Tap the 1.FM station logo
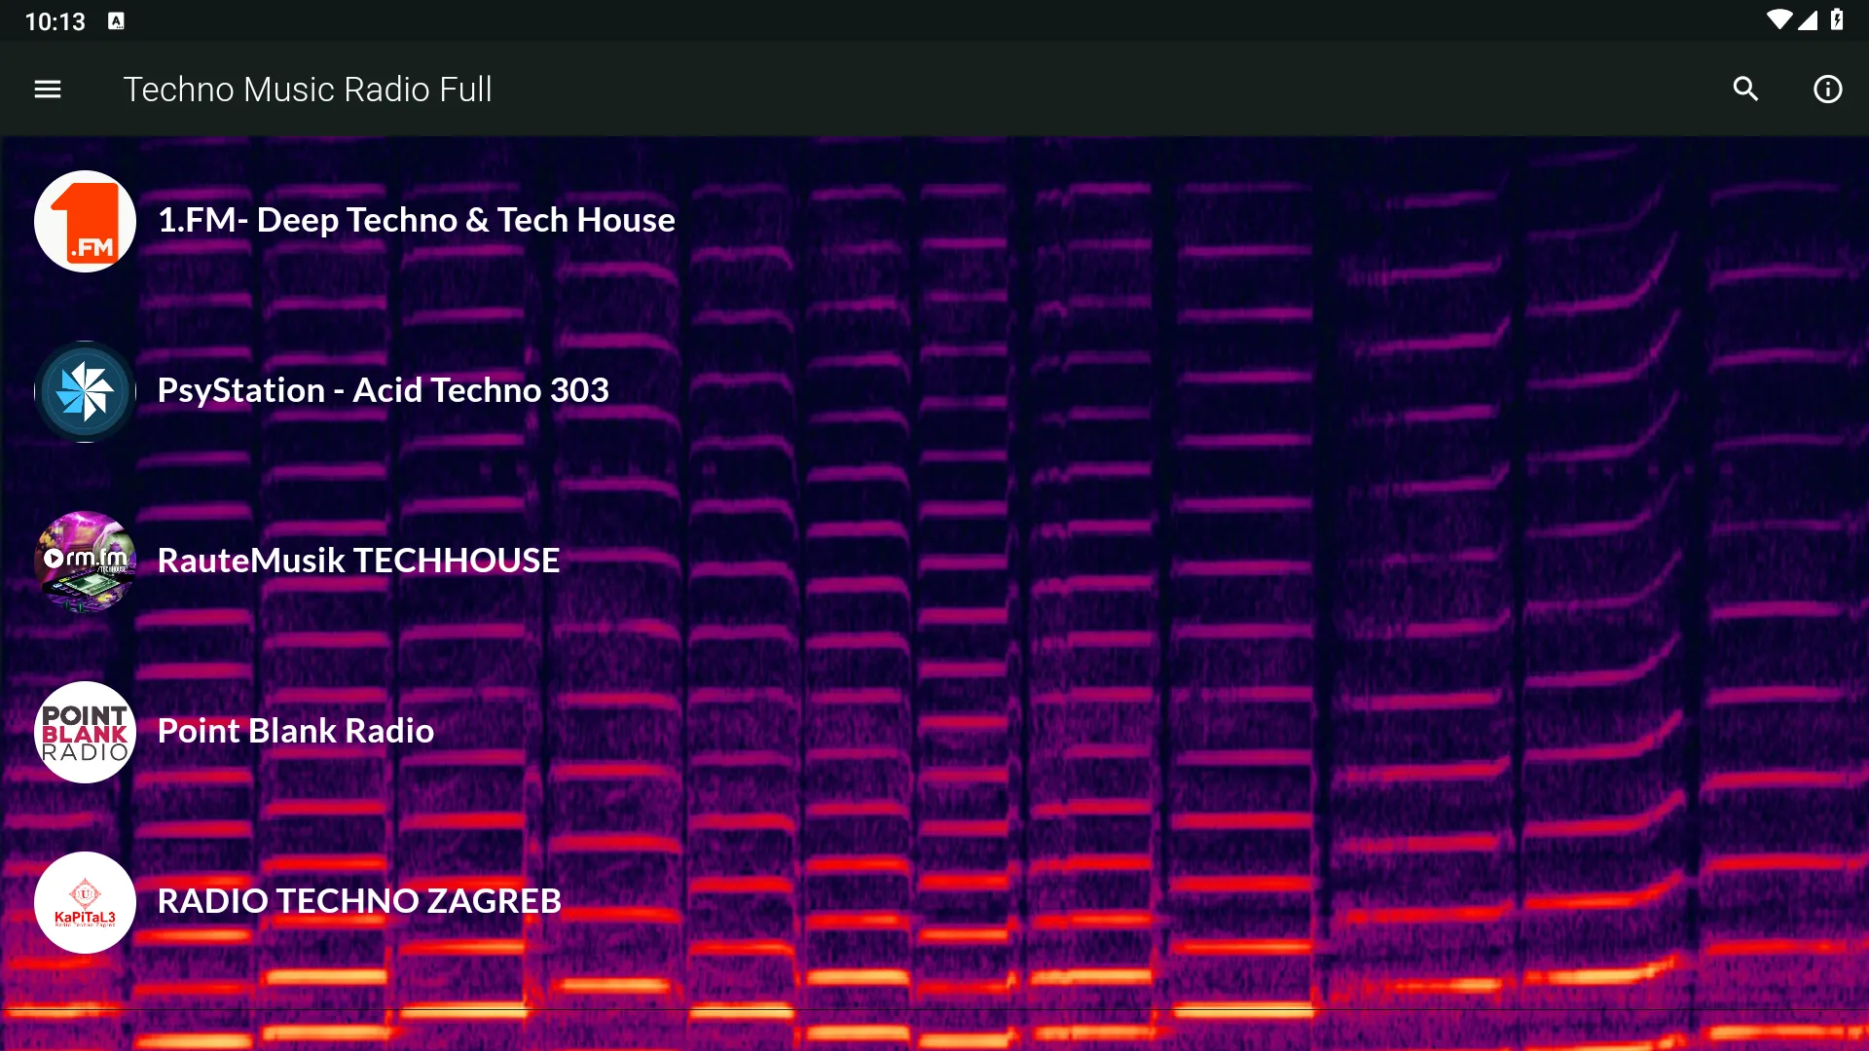The width and height of the screenshot is (1869, 1051). tap(86, 221)
